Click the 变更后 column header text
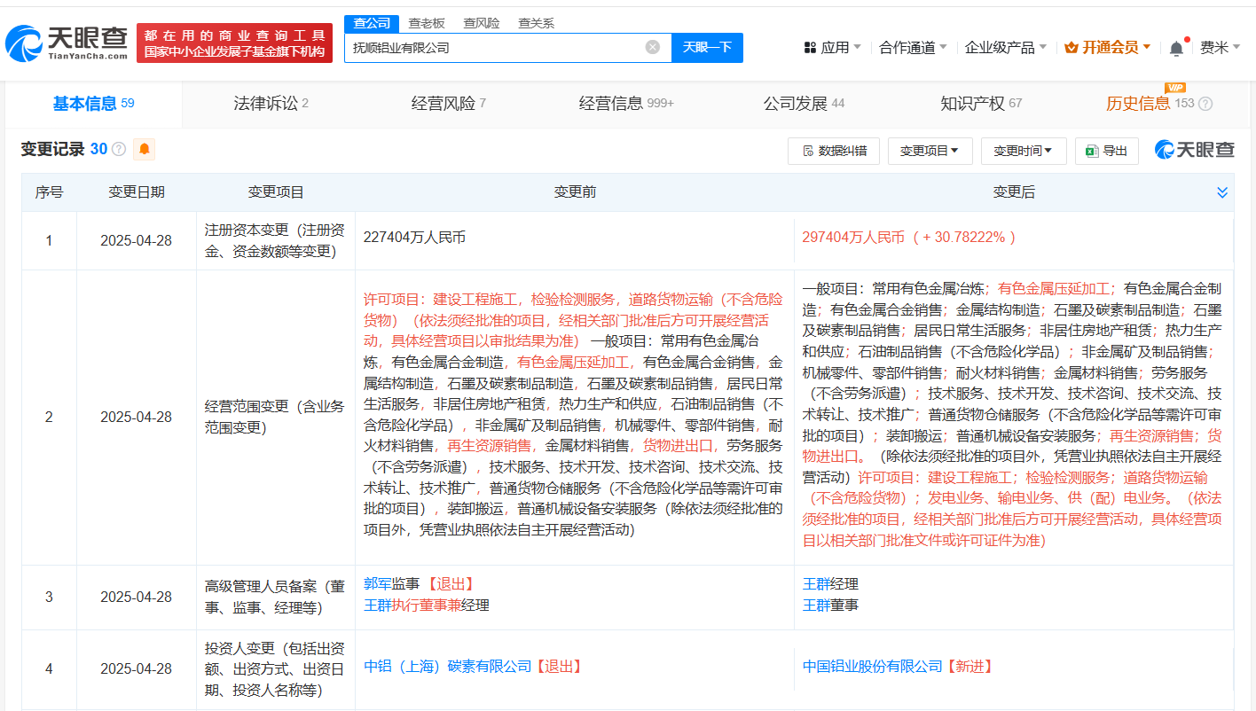Viewport: 1256px width, 711px height. click(1014, 192)
